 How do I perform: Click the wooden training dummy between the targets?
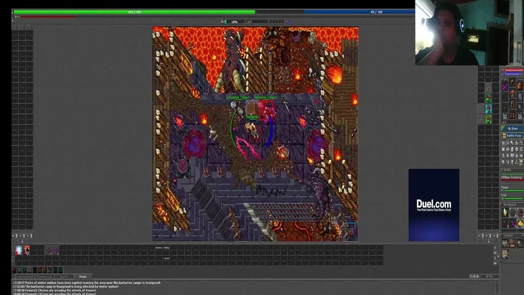coord(251,109)
